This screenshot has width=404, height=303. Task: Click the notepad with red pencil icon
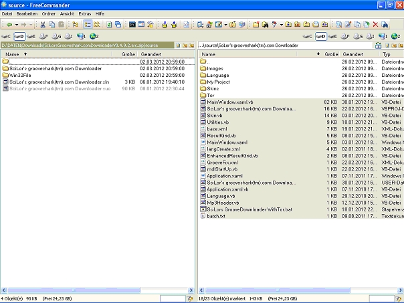[348, 25]
